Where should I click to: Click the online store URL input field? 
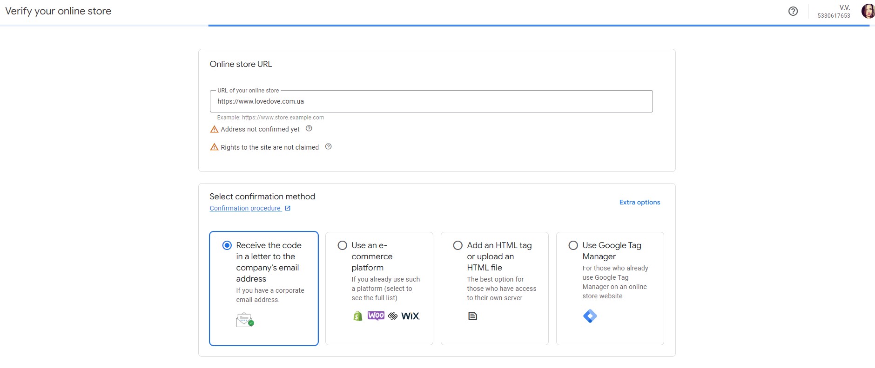pyautogui.click(x=431, y=101)
